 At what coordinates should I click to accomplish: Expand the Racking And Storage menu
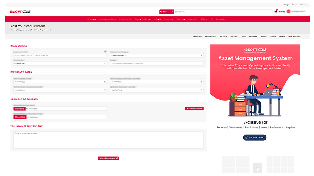point(143,19)
